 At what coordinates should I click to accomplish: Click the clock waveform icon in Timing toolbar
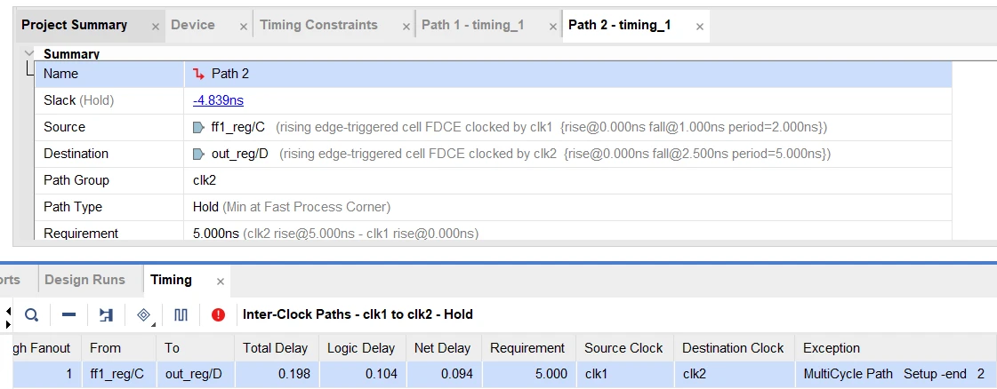tap(181, 314)
